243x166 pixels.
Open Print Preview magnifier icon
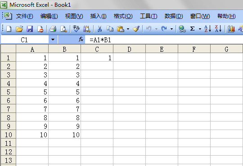[x=63, y=29]
